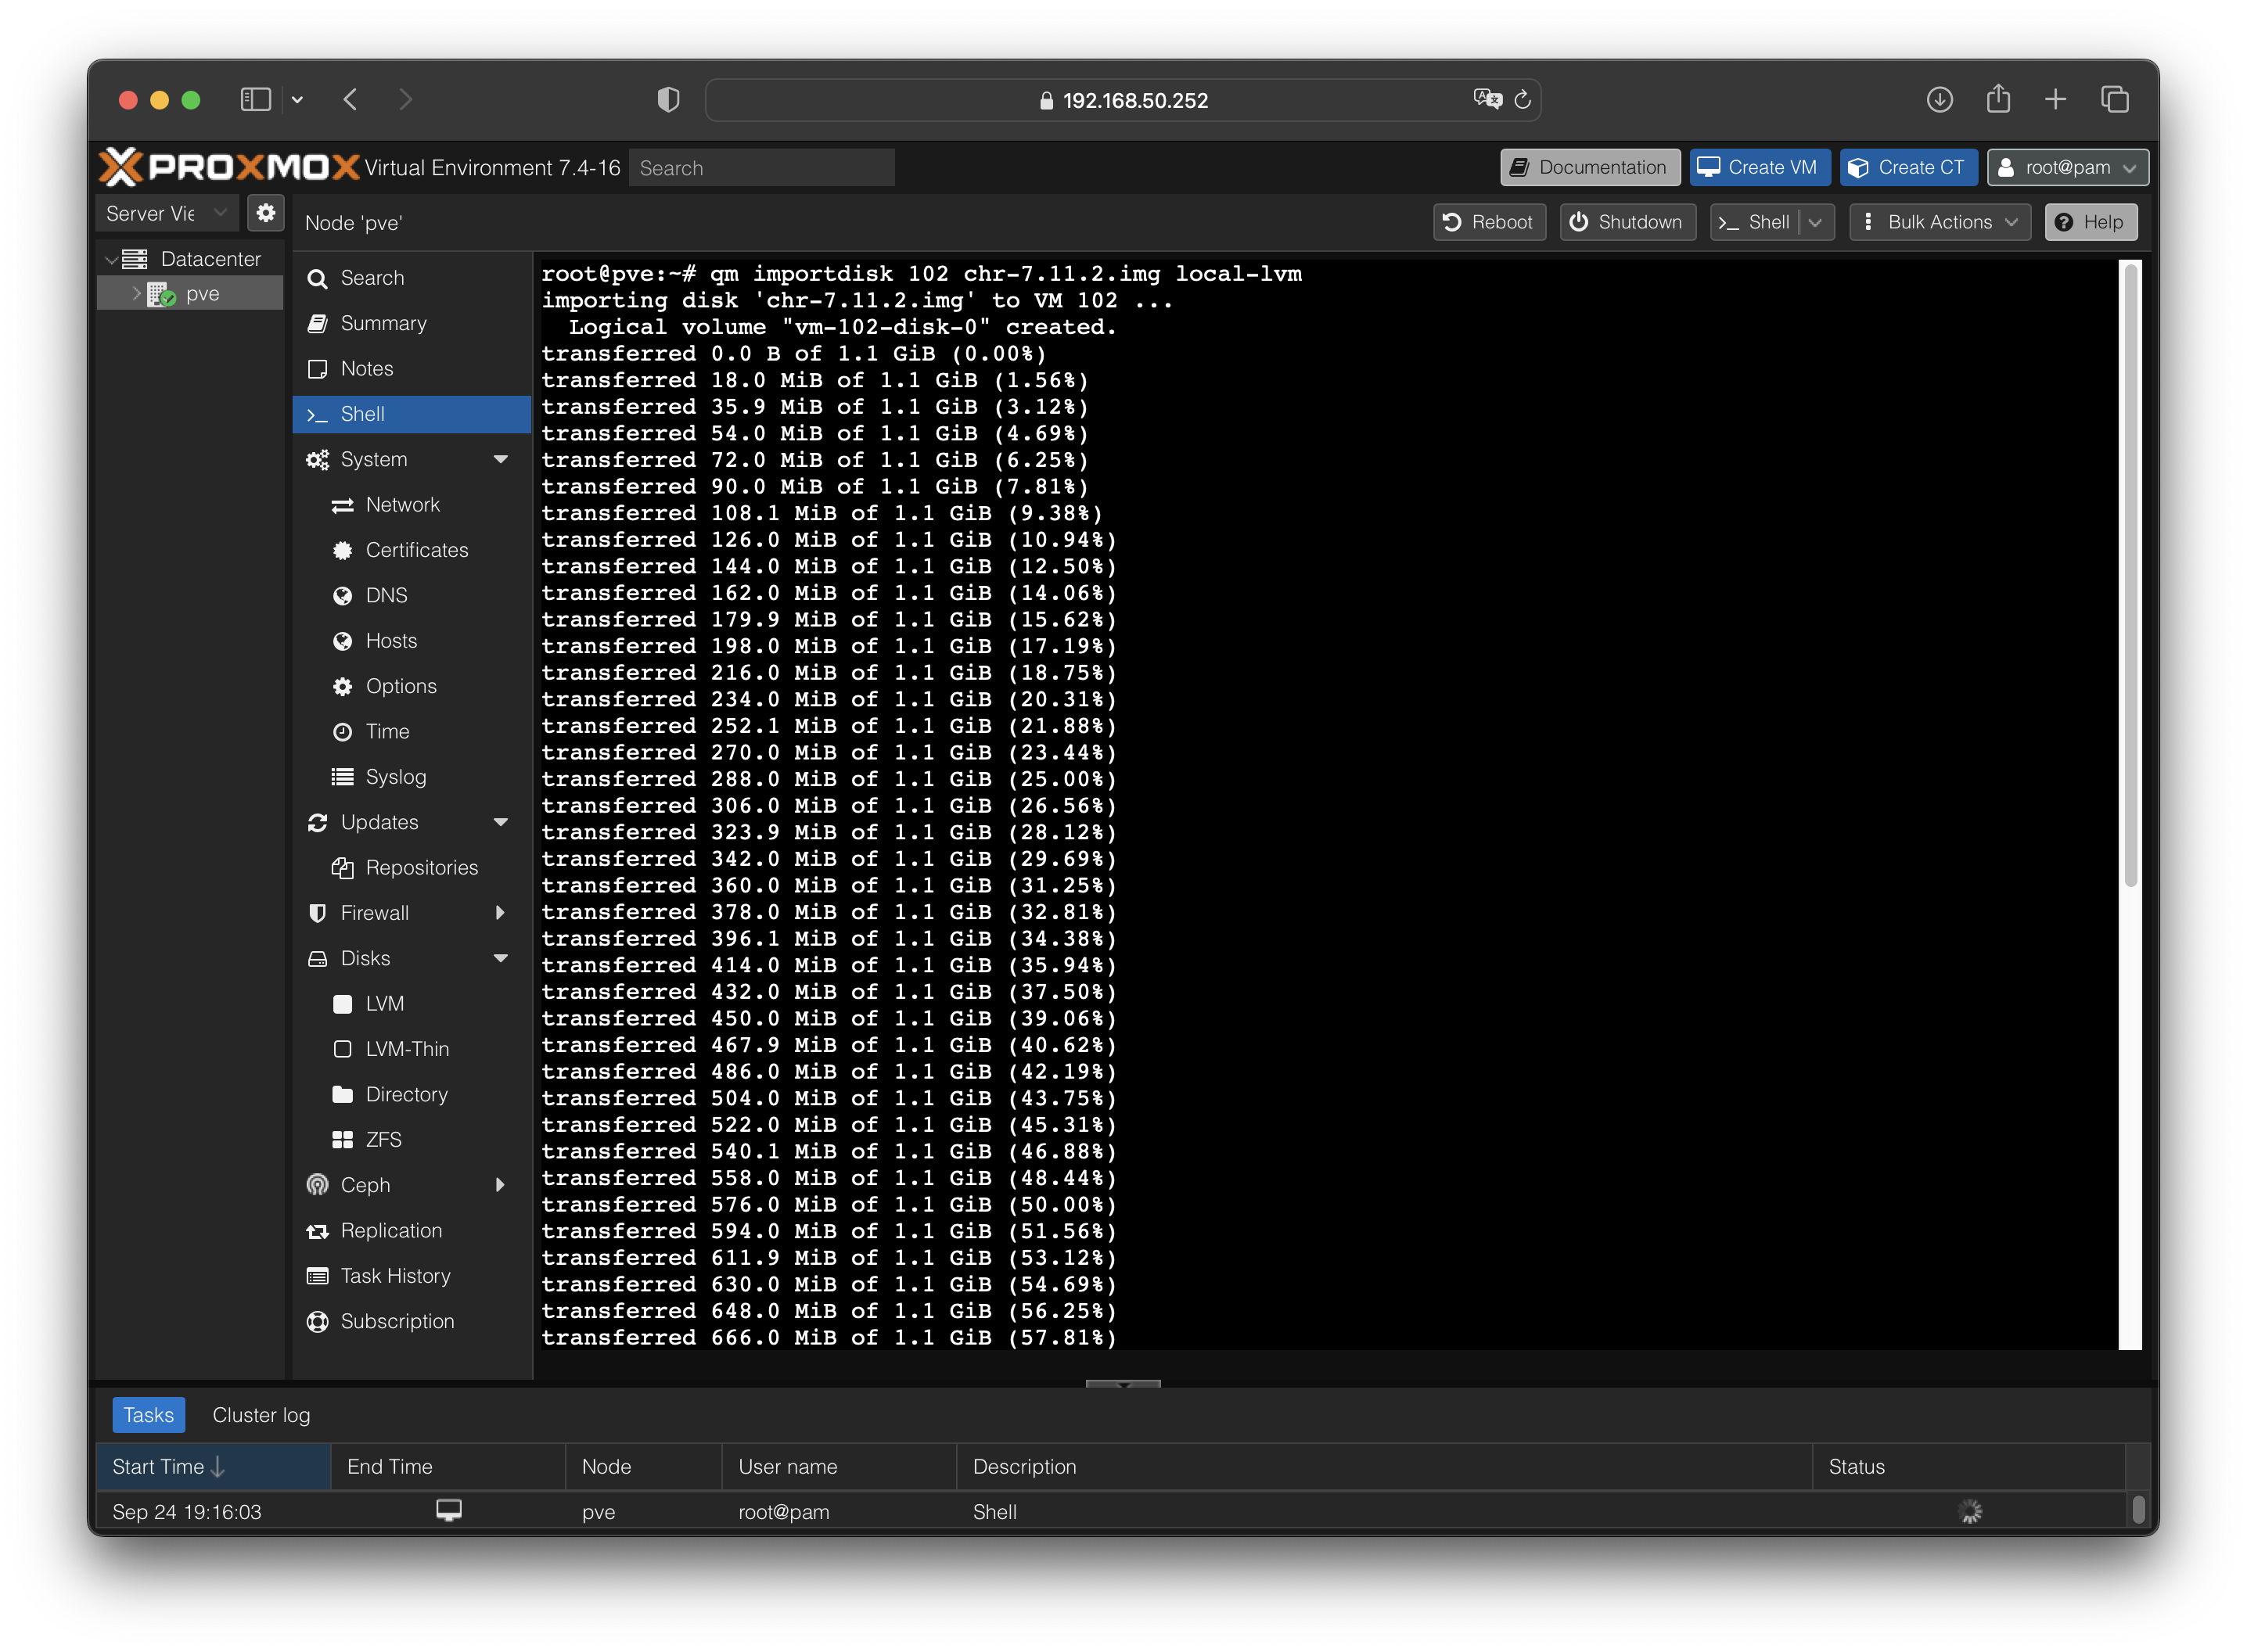Click the page reload icon in address bar
This screenshot has width=2247, height=1652.
click(x=1522, y=100)
